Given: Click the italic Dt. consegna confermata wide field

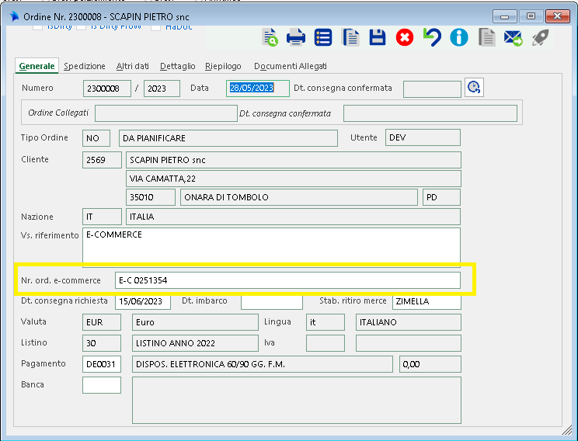Looking at the screenshot, I should point(430,113).
